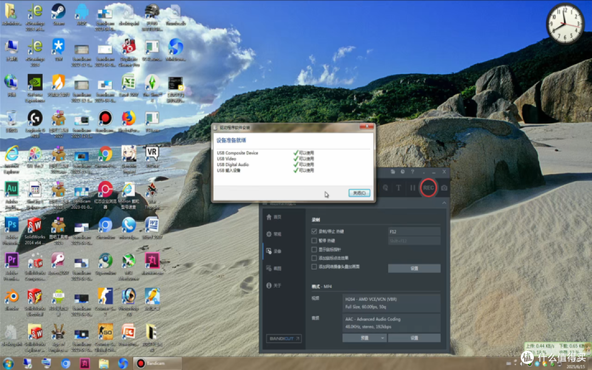Click the Format section Settings (设置) button at bottom

(x=414, y=338)
